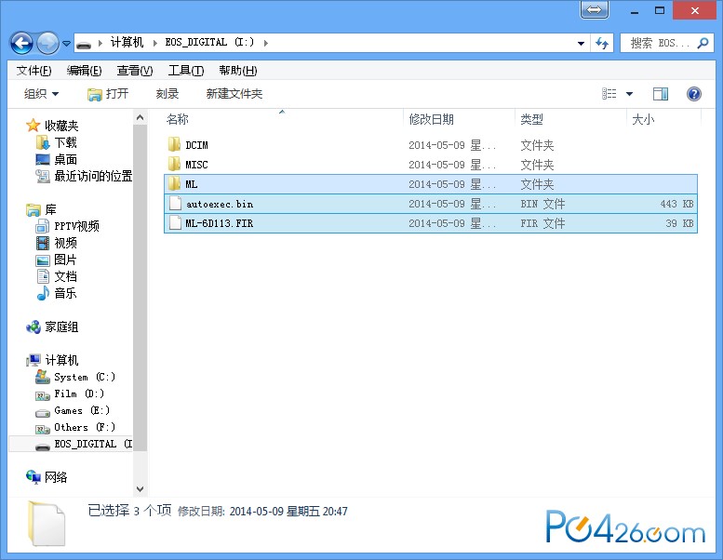Expand arrow after EOS_DIGITAL breadcrumb
The height and width of the screenshot is (560, 723).
point(266,43)
